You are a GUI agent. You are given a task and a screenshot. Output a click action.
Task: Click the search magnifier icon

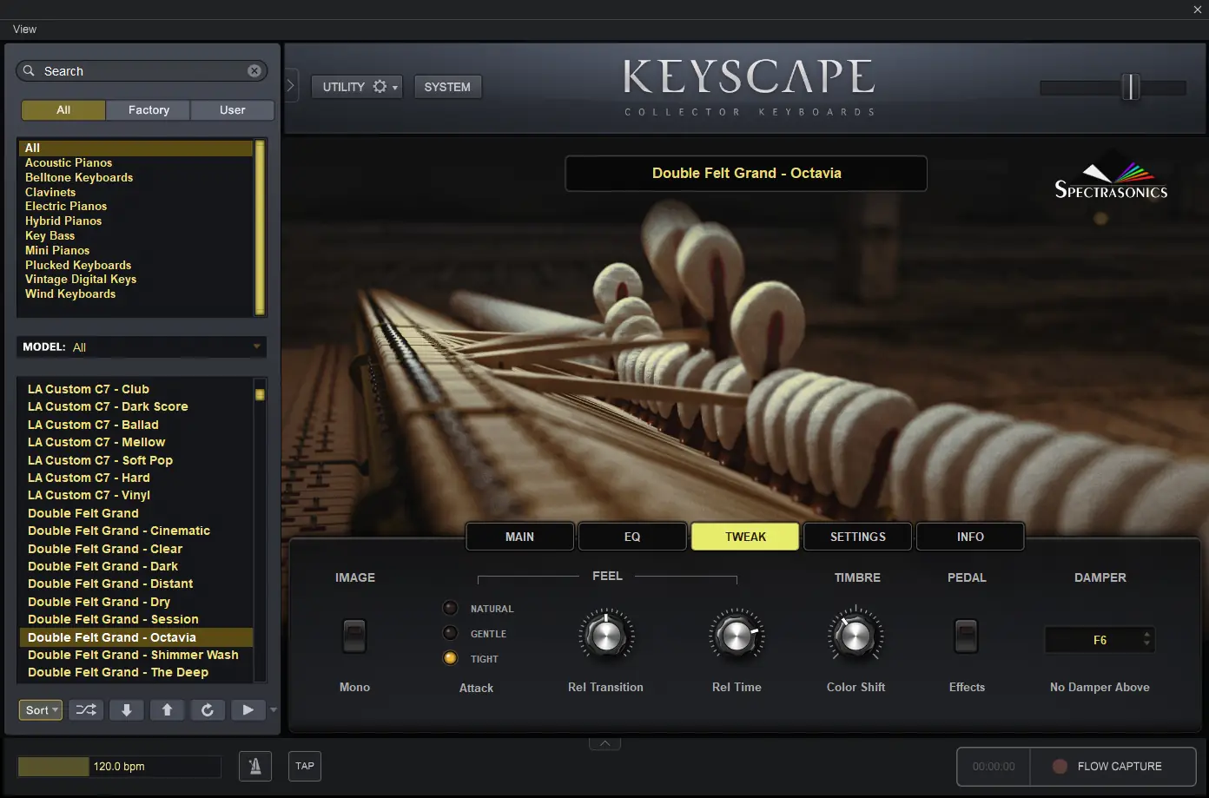pos(29,71)
